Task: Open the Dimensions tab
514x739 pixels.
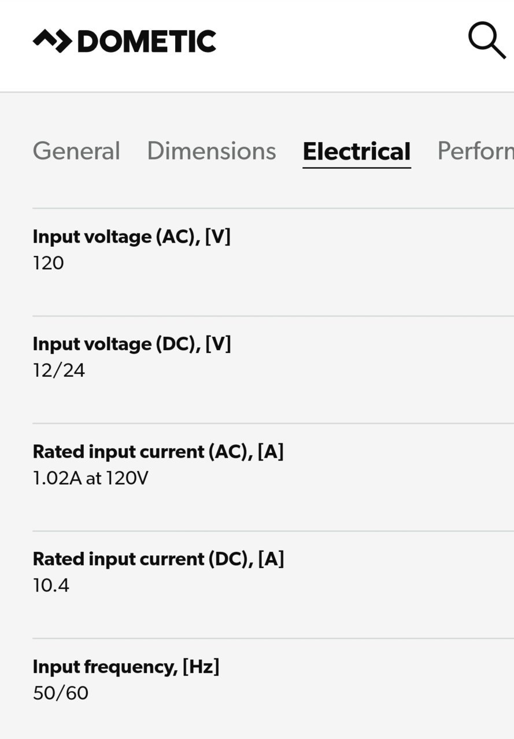Action: point(211,151)
